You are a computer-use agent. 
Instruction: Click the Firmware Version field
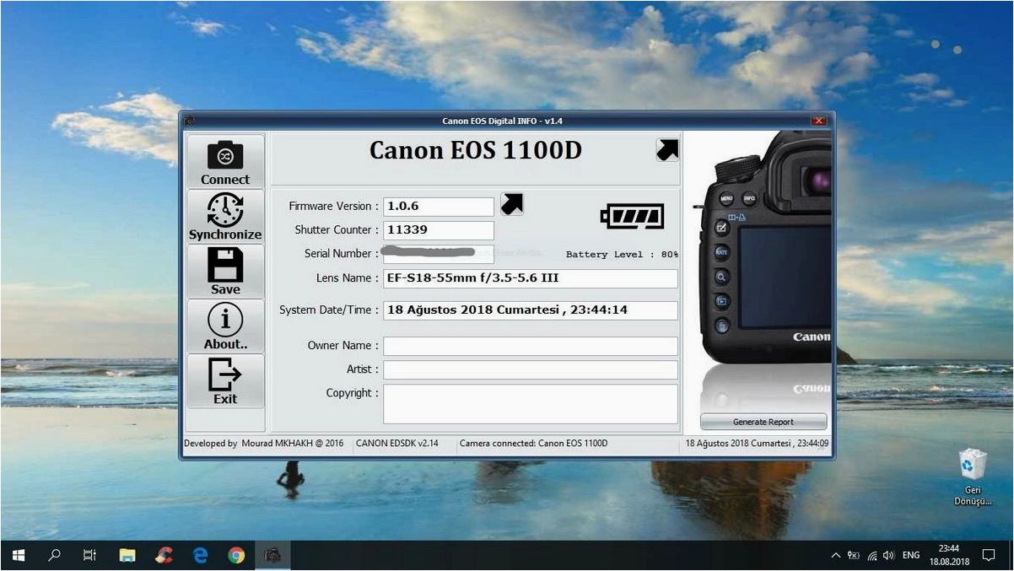[x=439, y=207]
